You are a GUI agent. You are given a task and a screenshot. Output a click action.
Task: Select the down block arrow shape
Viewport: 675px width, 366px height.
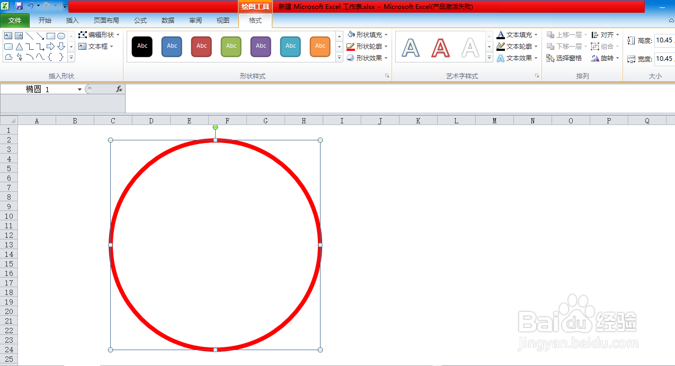coord(61,47)
